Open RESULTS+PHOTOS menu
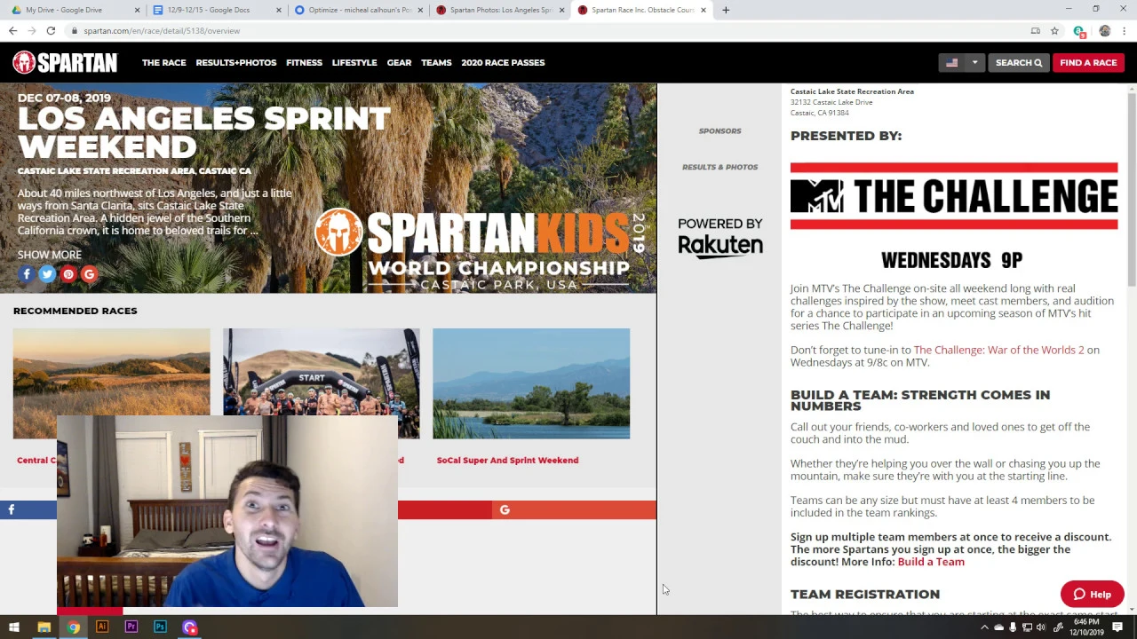Viewport: 1137px width, 639px height. click(x=236, y=63)
